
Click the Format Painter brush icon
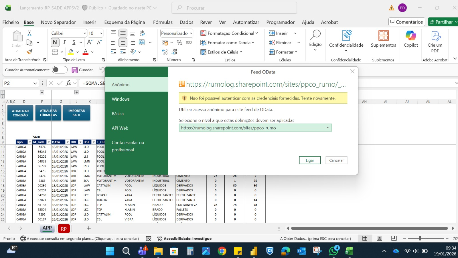pos(29,52)
